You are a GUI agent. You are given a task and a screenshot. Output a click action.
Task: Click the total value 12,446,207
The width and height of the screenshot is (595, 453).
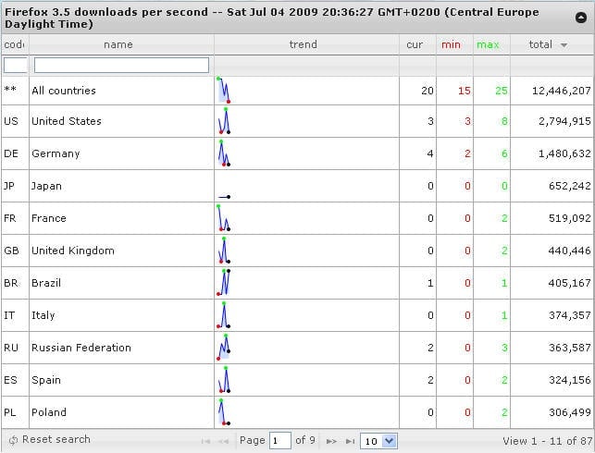(562, 91)
